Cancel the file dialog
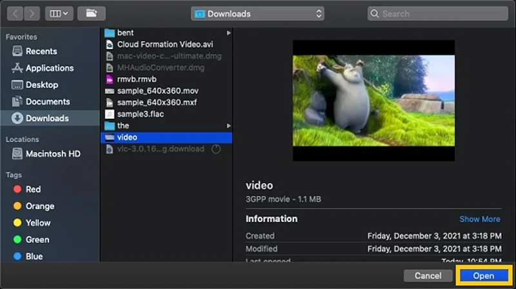Image resolution: width=516 pixels, height=289 pixels. (428, 275)
